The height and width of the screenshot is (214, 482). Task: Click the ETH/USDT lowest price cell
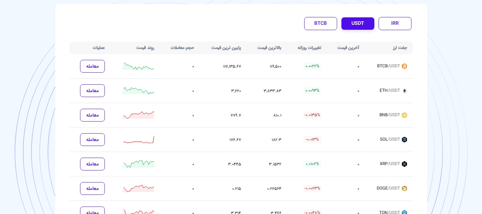coord(236,91)
